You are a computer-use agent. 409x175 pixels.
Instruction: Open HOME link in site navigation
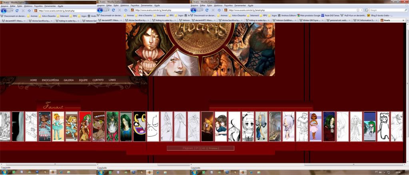coord(34,81)
